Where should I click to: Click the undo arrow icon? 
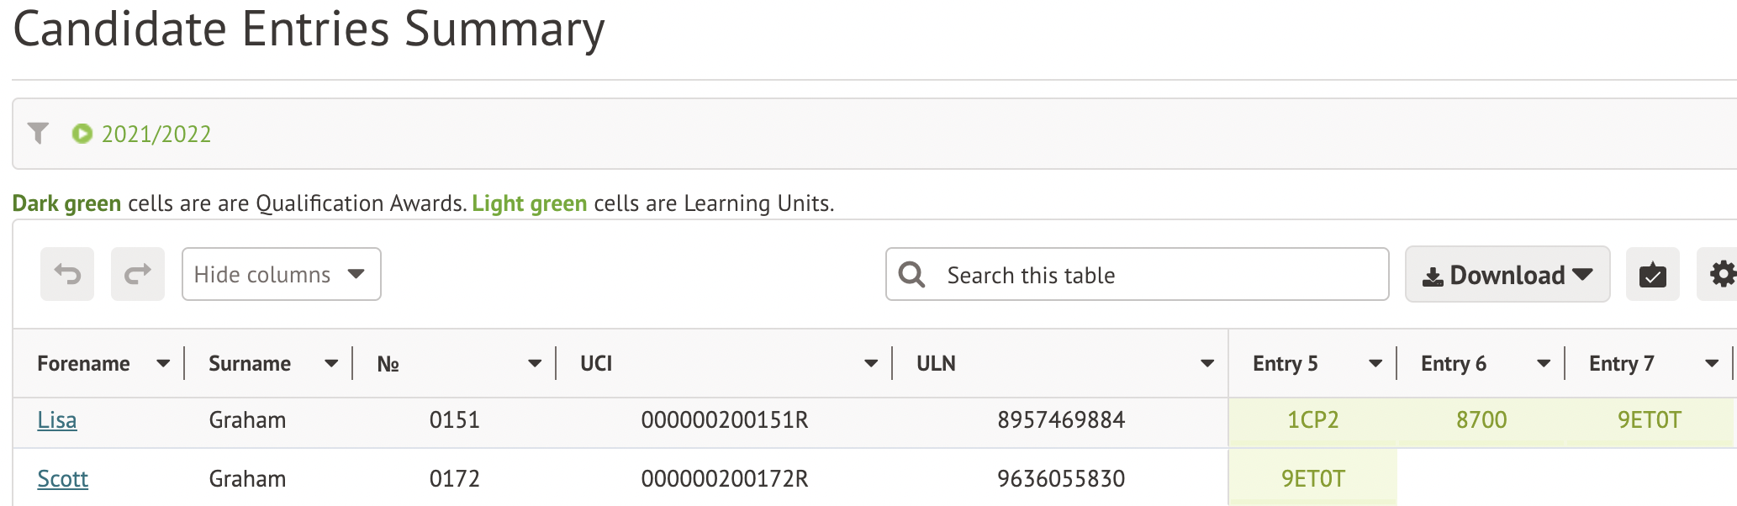[x=67, y=274]
